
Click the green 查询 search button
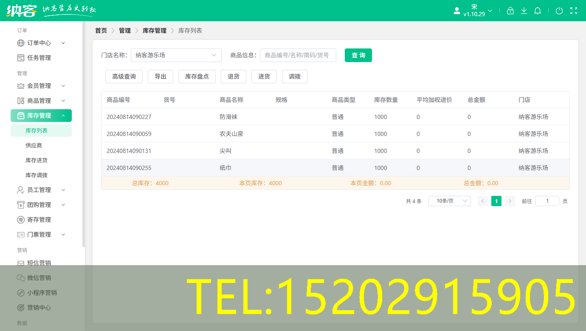(358, 55)
